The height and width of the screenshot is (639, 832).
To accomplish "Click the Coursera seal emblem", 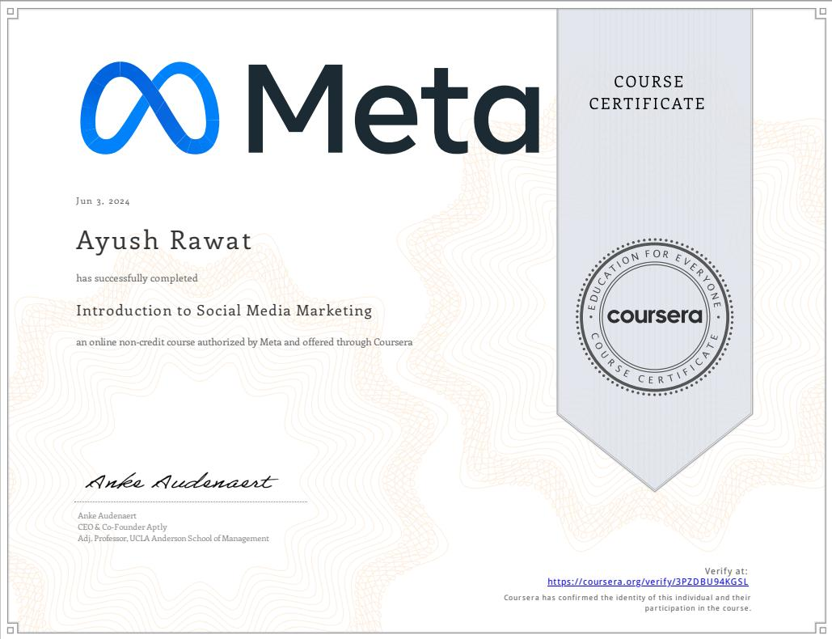I will coord(654,316).
